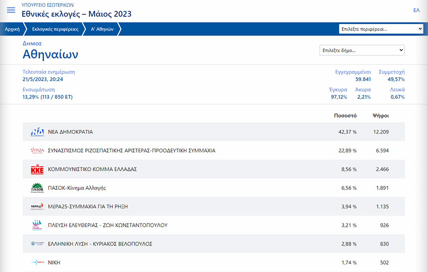Click the 'Εθνικές εκλογές – Μάιος 2023' title
Image resolution: width=428 pixels, height=272 pixels.
pos(76,14)
